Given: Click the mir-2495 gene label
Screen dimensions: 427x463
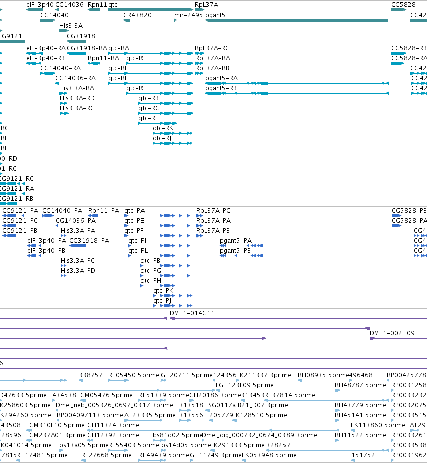Looking at the screenshot, I should click(x=188, y=15).
